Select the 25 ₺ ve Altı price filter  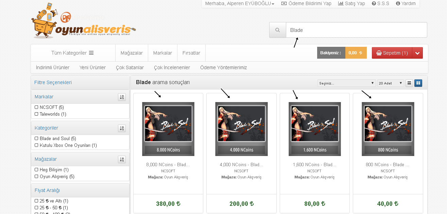click(36, 201)
